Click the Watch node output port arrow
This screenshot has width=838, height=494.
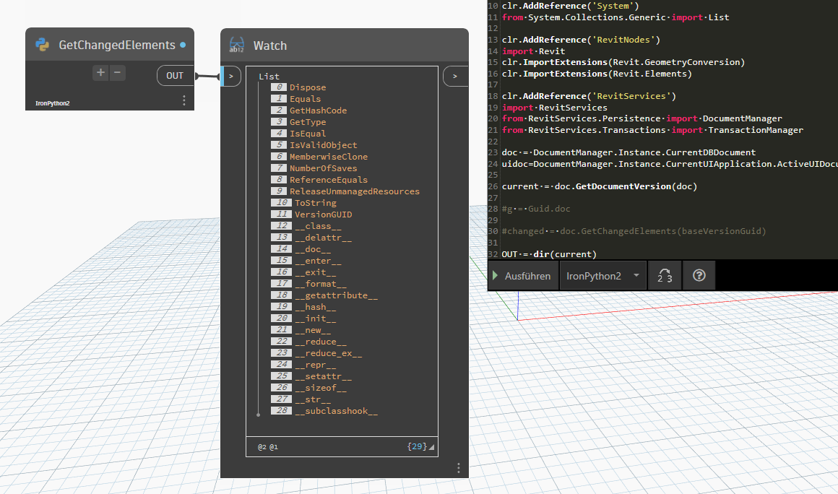tap(455, 75)
